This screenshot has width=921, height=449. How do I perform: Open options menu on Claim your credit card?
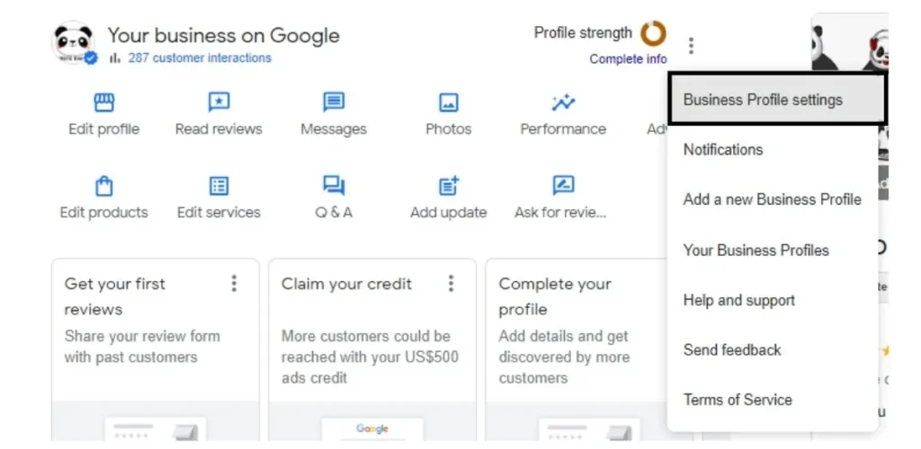(451, 283)
